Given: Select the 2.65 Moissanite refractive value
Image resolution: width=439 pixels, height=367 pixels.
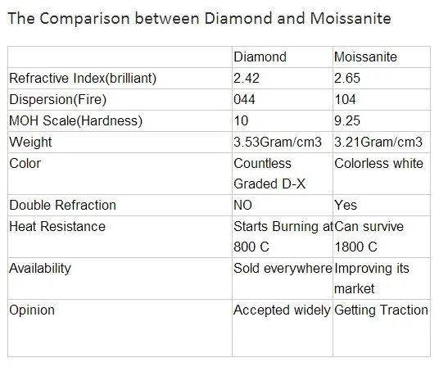Looking at the screenshot, I should [x=347, y=79].
